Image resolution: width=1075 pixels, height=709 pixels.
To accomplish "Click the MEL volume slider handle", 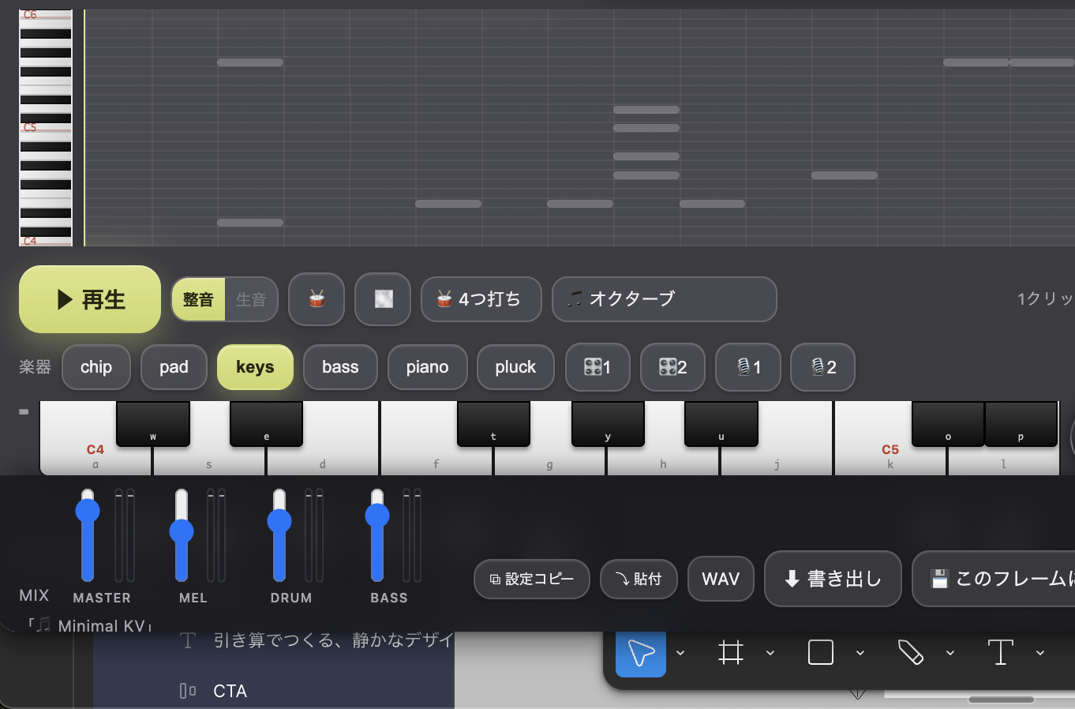I will pos(182,531).
